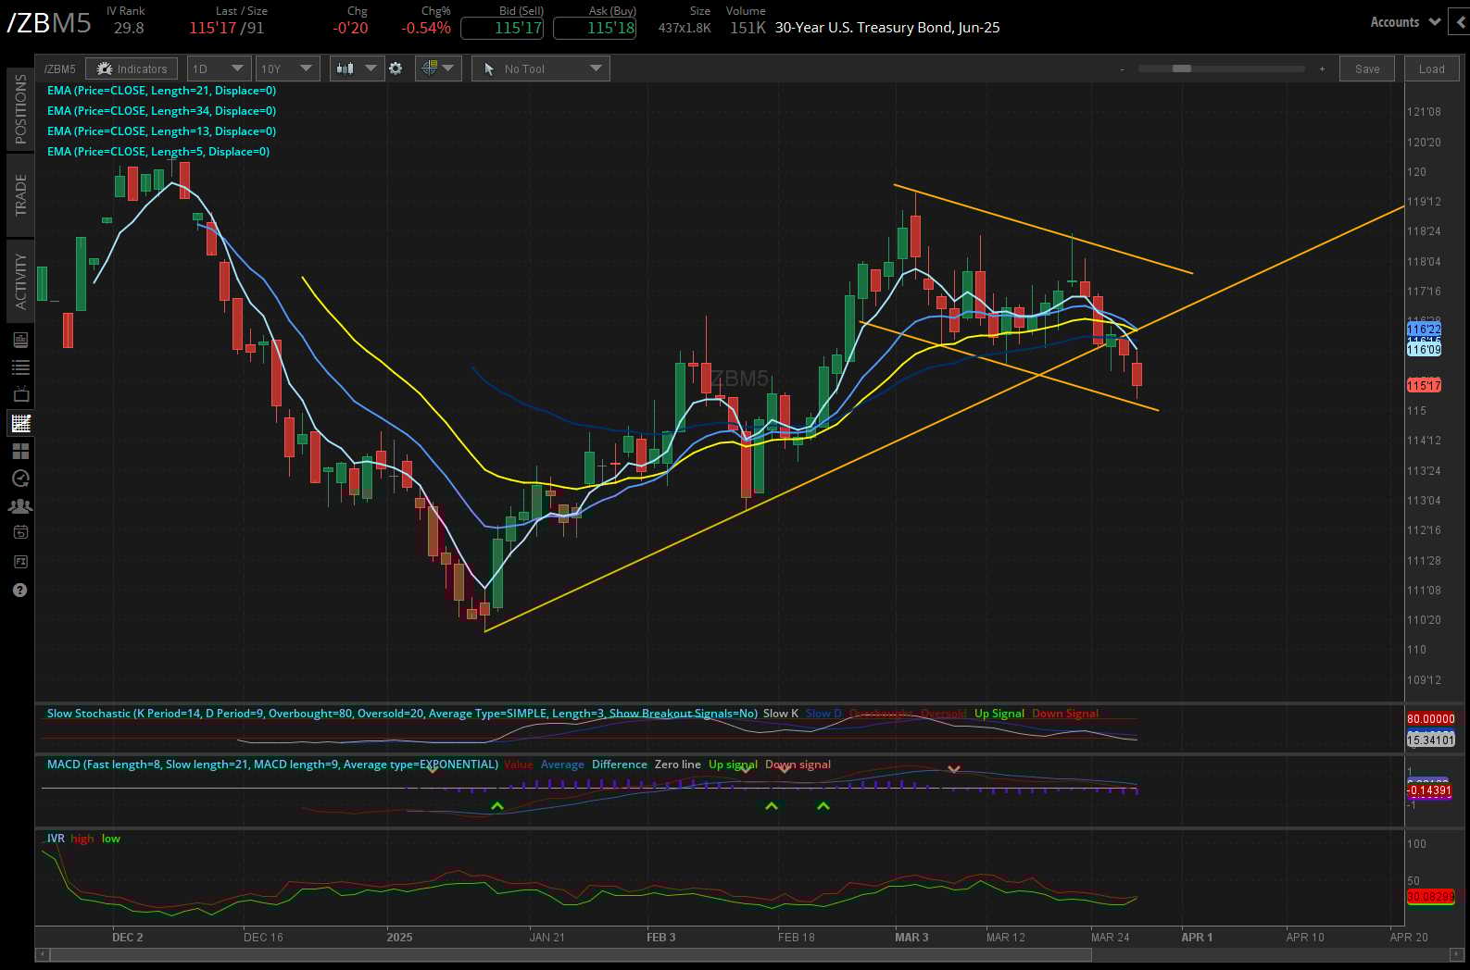Click the Volume 151K value

748,28
